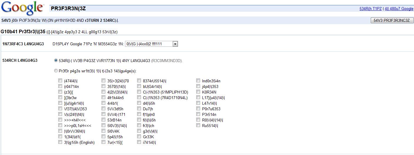
Task: Check the Ind0n35i4n box
Action: pyautogui.click(x=198, y=81)
